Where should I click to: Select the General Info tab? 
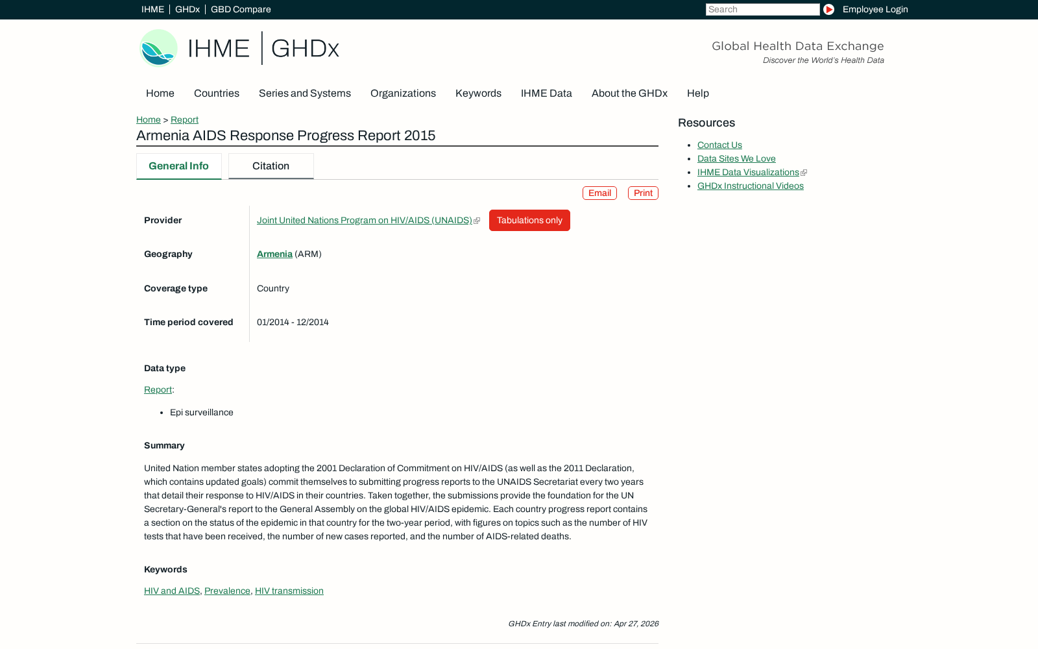point(179,166)
